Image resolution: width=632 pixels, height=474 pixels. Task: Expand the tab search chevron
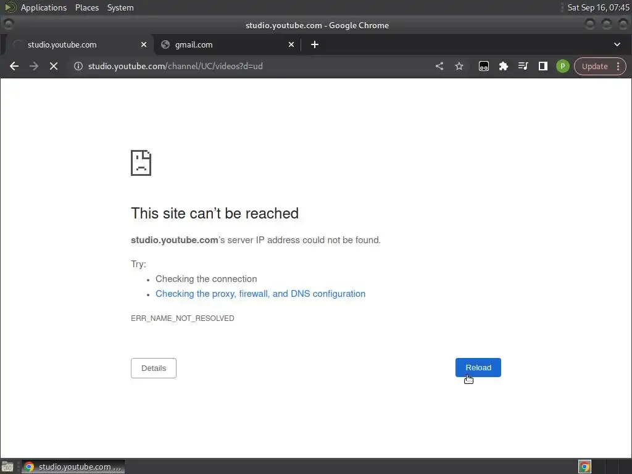click(x=617, y=44)
